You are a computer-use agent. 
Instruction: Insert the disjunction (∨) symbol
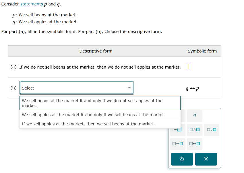[211, 130]
